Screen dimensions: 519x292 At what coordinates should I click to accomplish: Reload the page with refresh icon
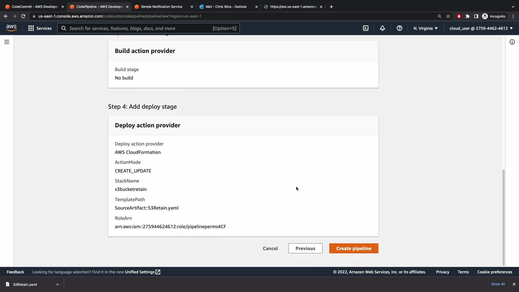coord(23,16)
